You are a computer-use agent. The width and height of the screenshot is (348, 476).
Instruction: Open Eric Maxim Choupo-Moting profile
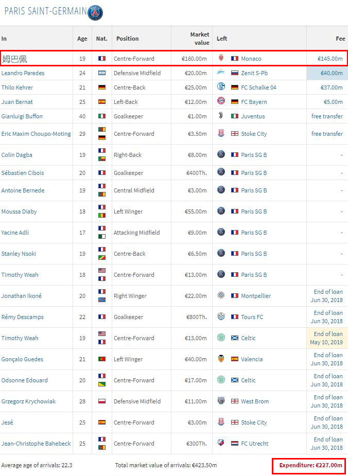(36, 134)
